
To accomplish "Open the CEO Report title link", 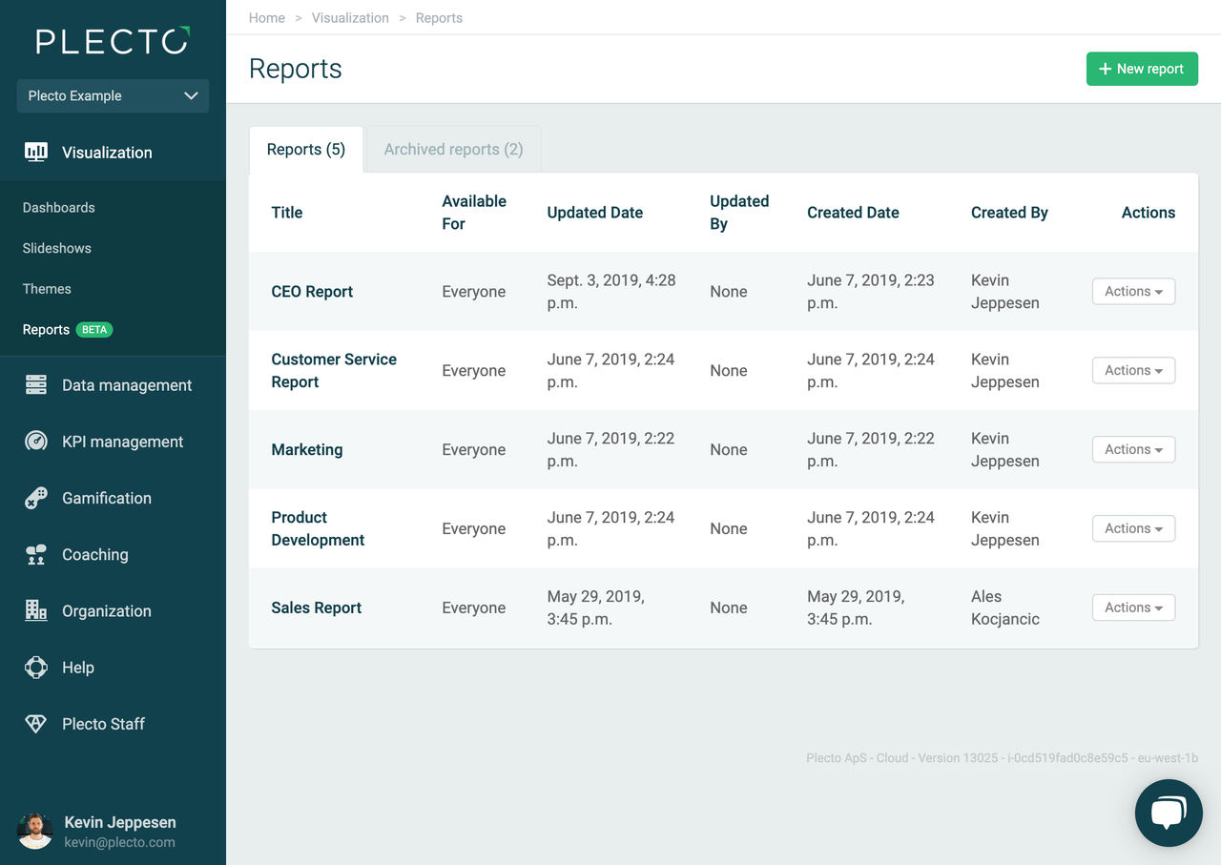I will point(312,292).
